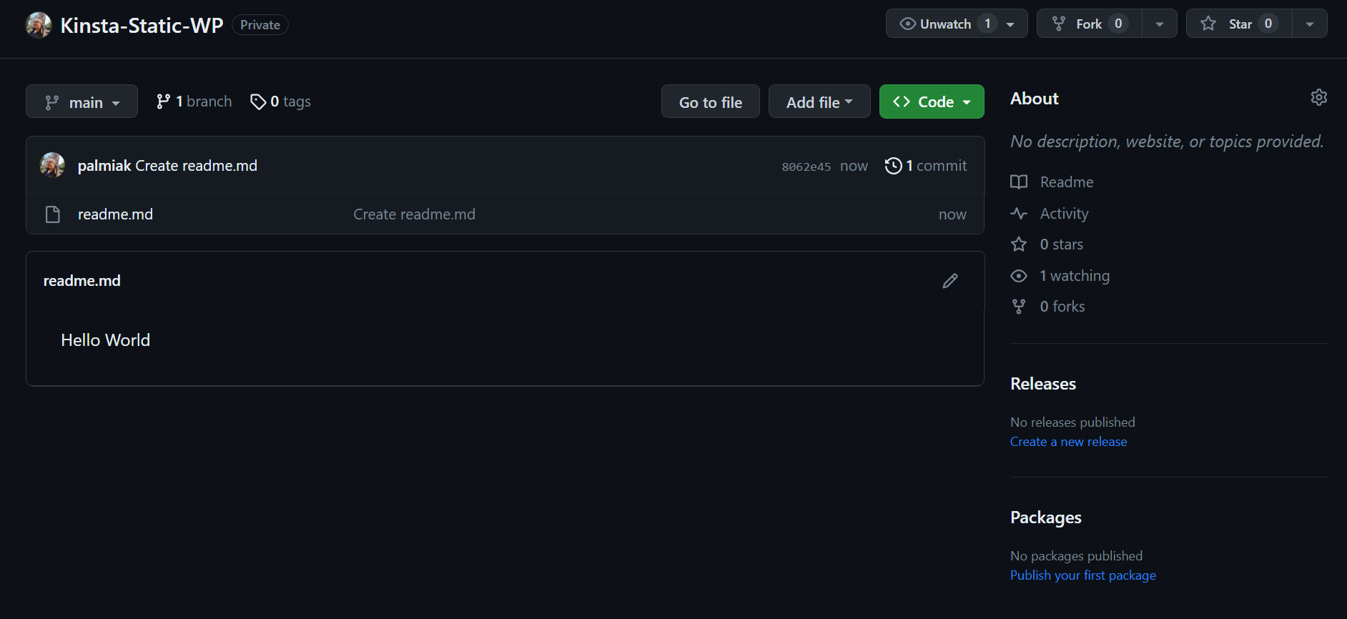Click the Readme book icon in About
The height and width of the screenshot is (619, 1347).
1018,182
